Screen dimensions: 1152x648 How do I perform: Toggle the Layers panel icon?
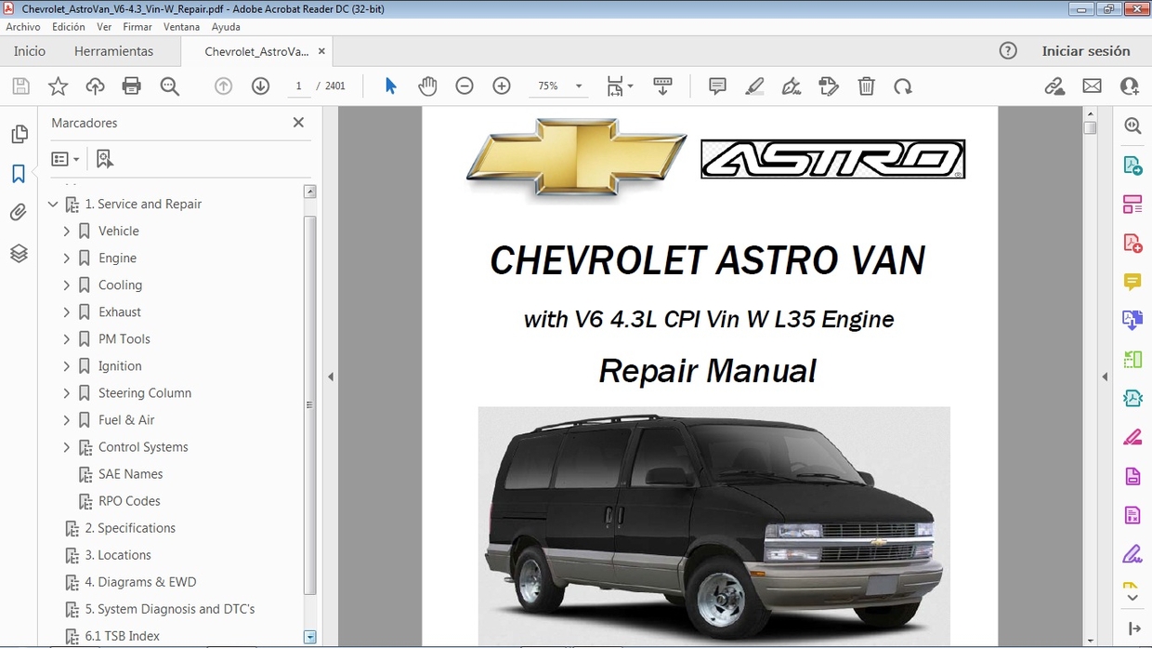tap(19, 253)
